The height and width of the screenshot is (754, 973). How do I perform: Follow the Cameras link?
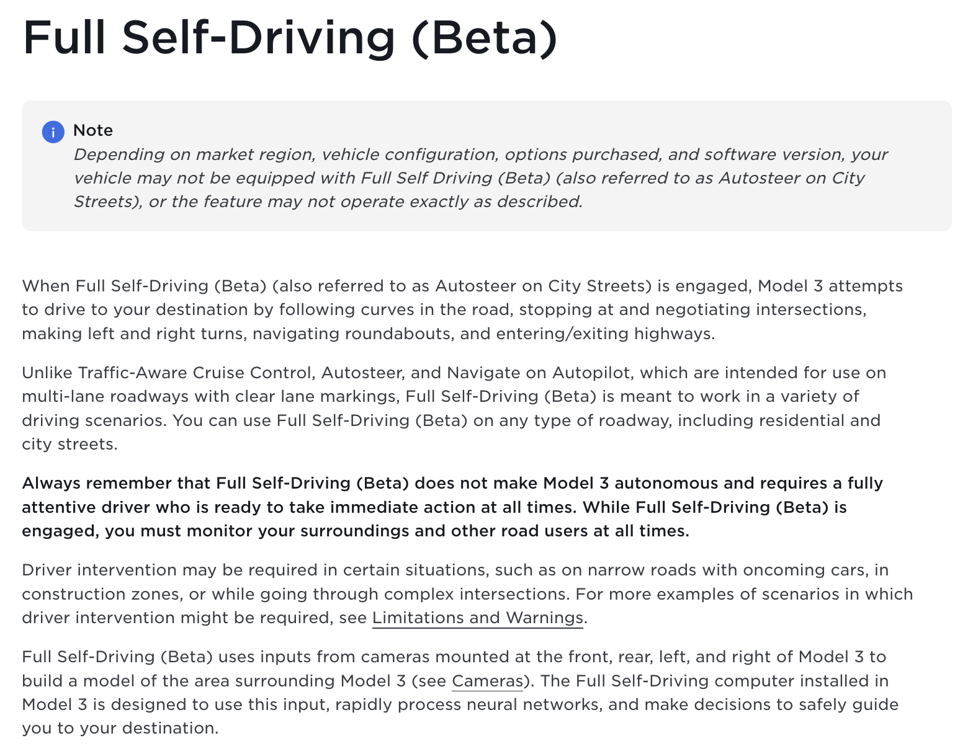tap(487, 681)
